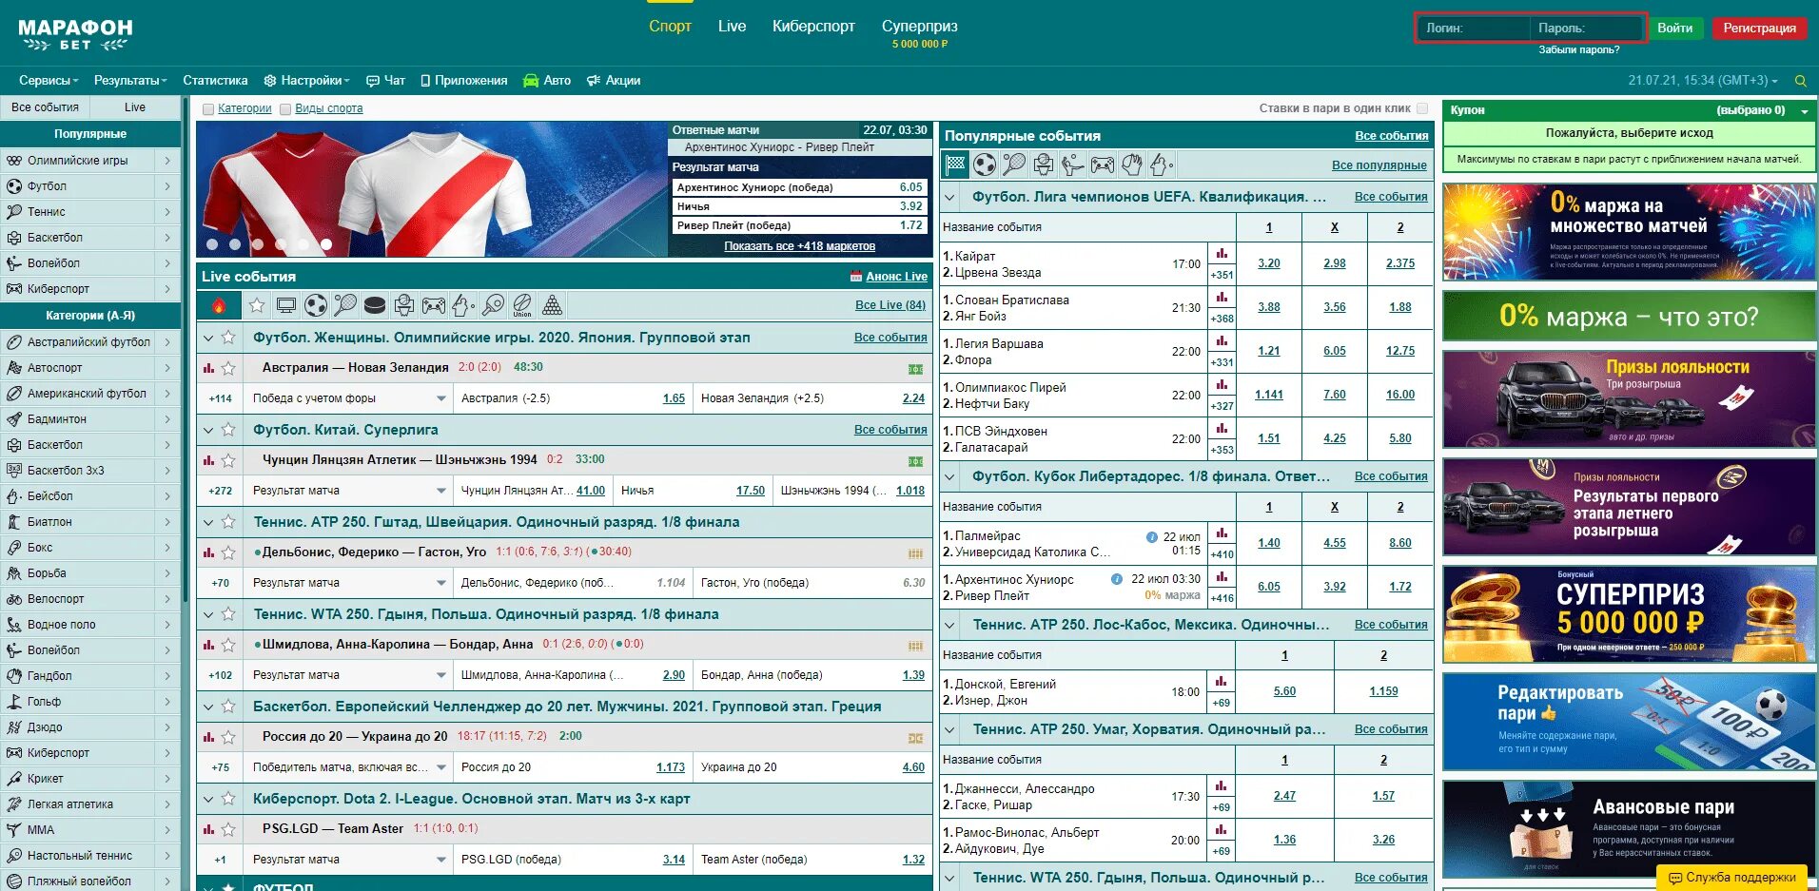Open Результаты dropdown menu
Image resolution: width=1819 pixels, height=891 pixels.
click(x=130, y=81)
